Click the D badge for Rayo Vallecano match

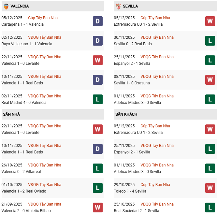[97, 41]
